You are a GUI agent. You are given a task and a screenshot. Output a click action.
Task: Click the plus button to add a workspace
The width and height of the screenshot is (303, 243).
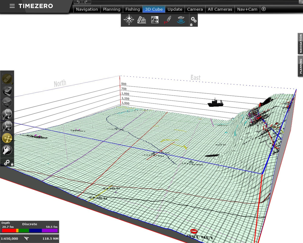[x=264, y=9]
